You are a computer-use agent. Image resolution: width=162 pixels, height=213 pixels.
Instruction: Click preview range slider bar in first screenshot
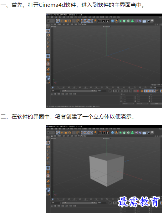(x=79, y=91)
